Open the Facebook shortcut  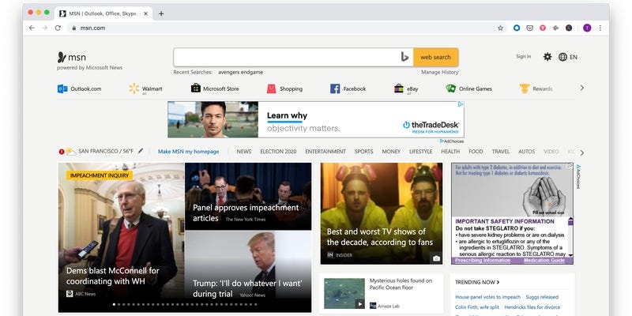pyautogui.click(x=348, y=88)
